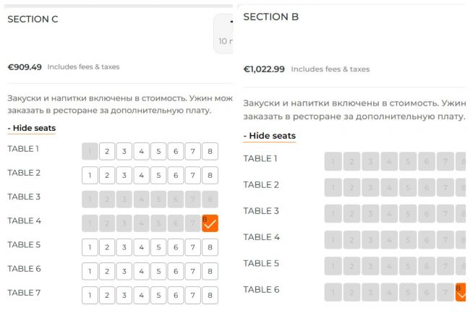The width and height of the screenshot is (470, 313).
Task: Deselect checked seat 8 at Table 6, Section B
Action: 461,292
